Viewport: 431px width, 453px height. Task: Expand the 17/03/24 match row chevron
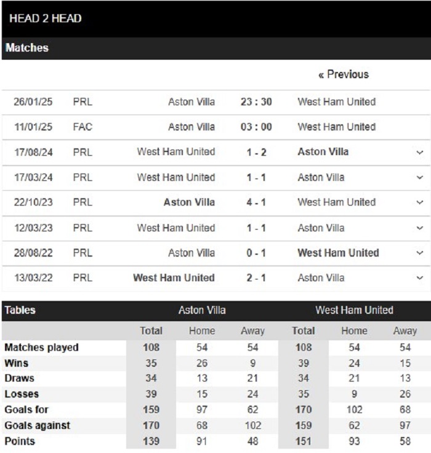point(419,177)
